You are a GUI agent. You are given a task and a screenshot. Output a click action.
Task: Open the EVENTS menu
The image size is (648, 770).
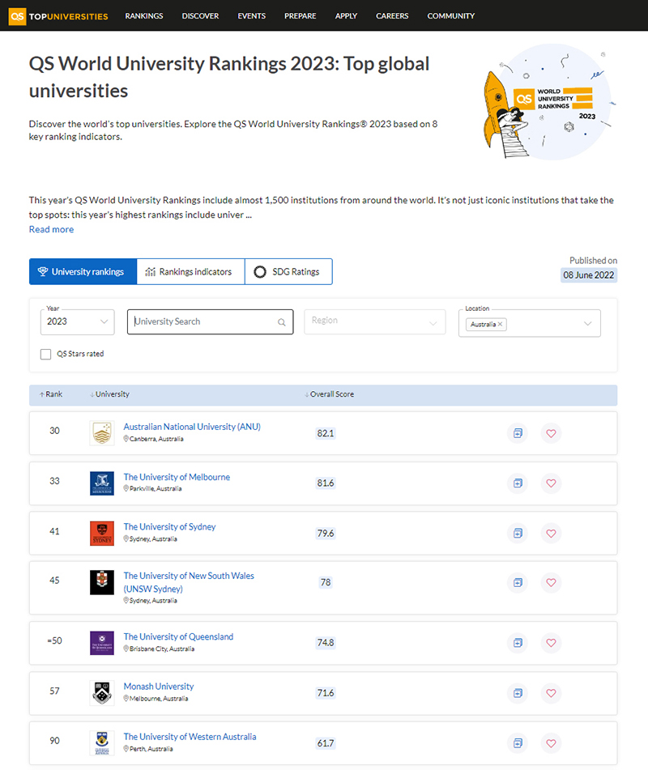252,16
